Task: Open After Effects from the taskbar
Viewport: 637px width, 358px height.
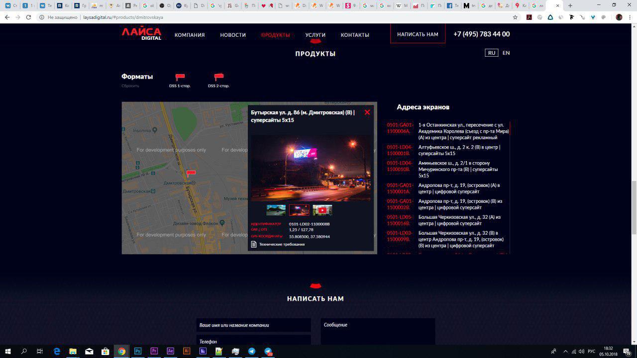Action: (x=170, y=351)
